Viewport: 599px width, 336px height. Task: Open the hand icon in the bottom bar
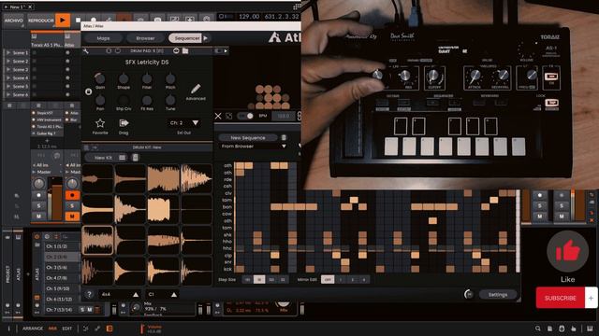[x=574, y=329]
